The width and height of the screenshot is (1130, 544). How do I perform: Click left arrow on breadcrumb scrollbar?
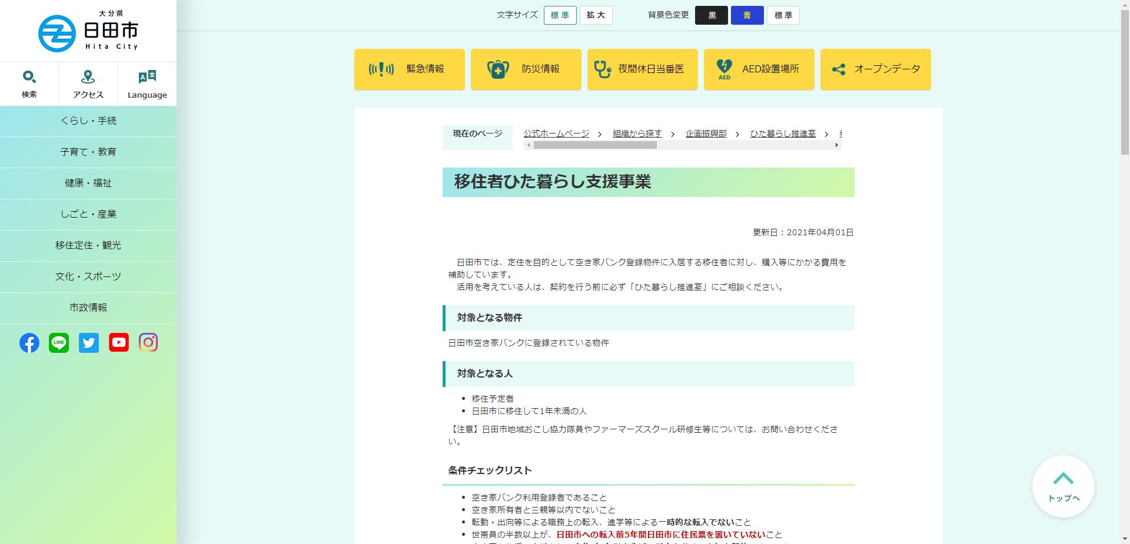[528, 145]
